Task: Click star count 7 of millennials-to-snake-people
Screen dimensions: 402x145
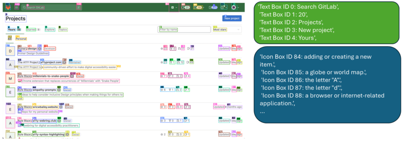Action: [x=164, y=76]
